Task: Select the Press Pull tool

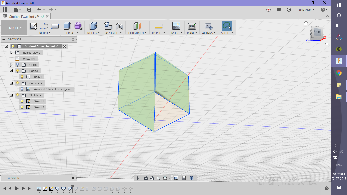Action: [x=93, y=26]
